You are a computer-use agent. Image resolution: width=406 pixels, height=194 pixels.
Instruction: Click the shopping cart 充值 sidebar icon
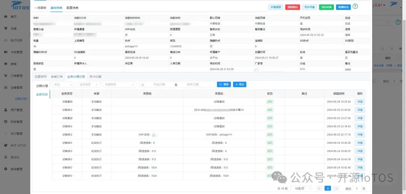point(6,29)
